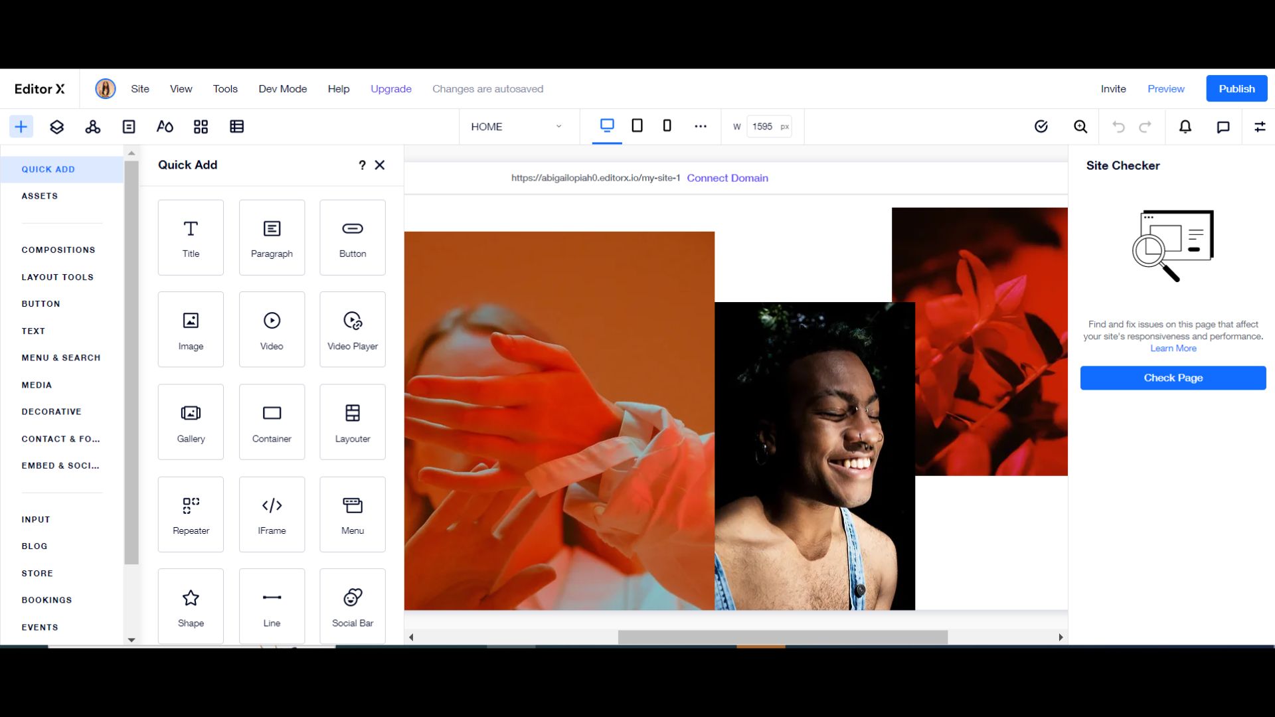The image size is (1275, 717).
Task: Click the Tools menu item
Action: point(225,88)
